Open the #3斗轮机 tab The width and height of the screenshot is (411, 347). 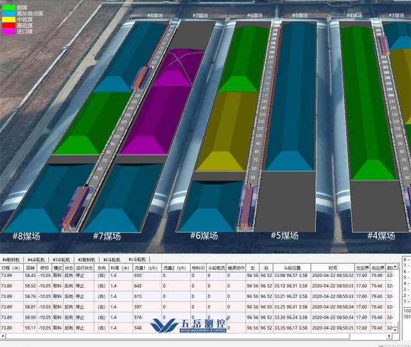[61, 259]
